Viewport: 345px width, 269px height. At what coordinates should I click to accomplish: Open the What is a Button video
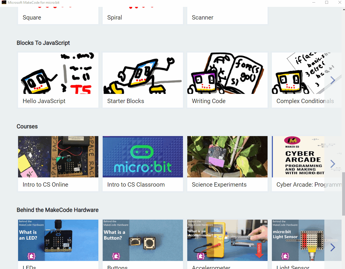[143, 240]
